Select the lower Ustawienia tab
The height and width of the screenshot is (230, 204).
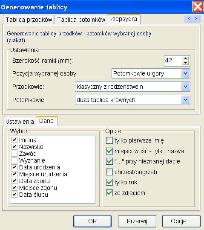(x=20, y=122)
